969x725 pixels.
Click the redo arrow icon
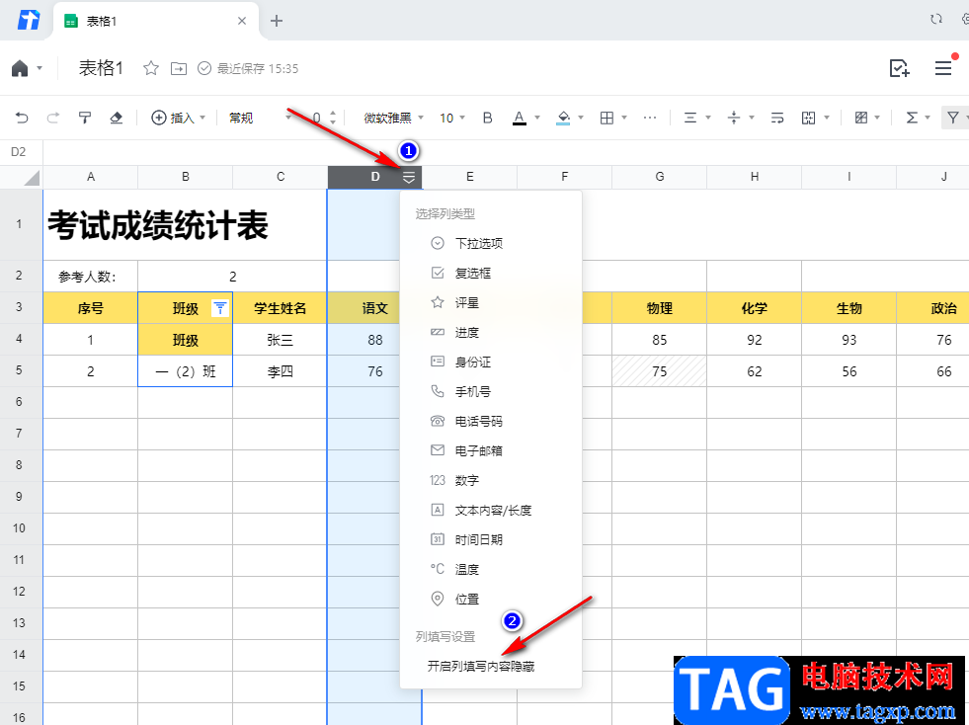click(53, 118)
